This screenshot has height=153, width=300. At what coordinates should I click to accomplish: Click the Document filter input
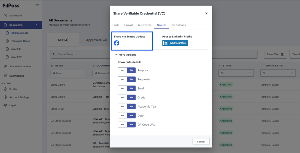[x=101, y=73]
